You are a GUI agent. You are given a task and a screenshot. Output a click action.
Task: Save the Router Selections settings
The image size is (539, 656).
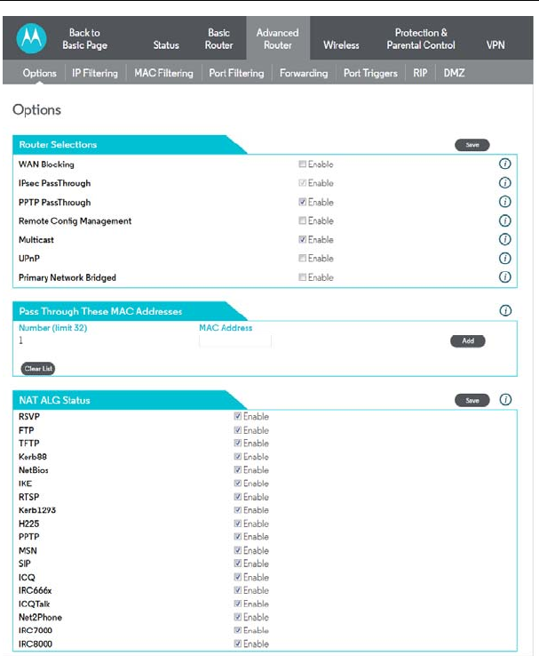tap(472, 145)
